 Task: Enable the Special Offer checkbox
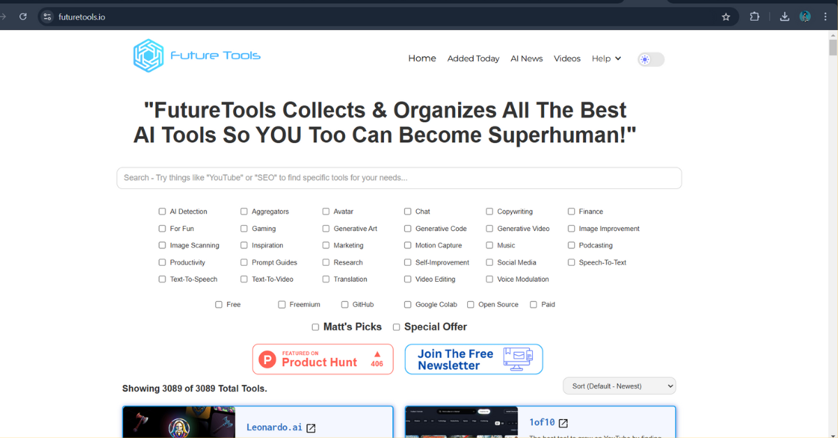(397, 327)
